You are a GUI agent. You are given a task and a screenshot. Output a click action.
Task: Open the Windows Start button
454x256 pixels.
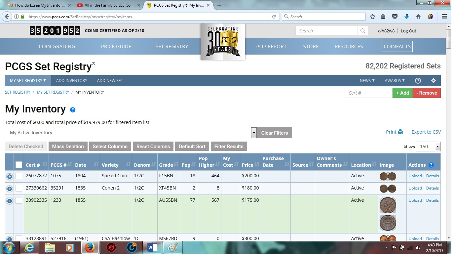(x=9, y=247)
